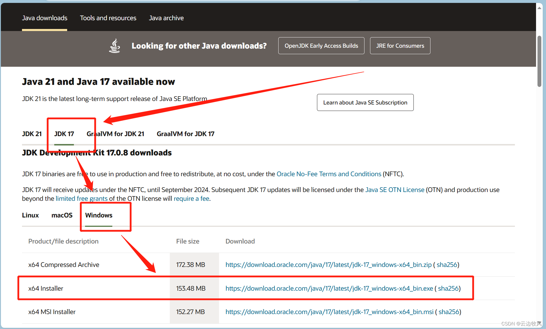Image resolution: width=546 pixels, height=329 pixels.
Task: Download the jdk-17 windows-x64 exe installer
Action: click(x=329, y=288)
